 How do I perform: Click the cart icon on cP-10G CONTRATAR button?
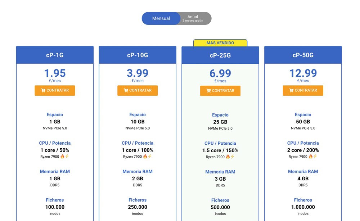[126, 90]
